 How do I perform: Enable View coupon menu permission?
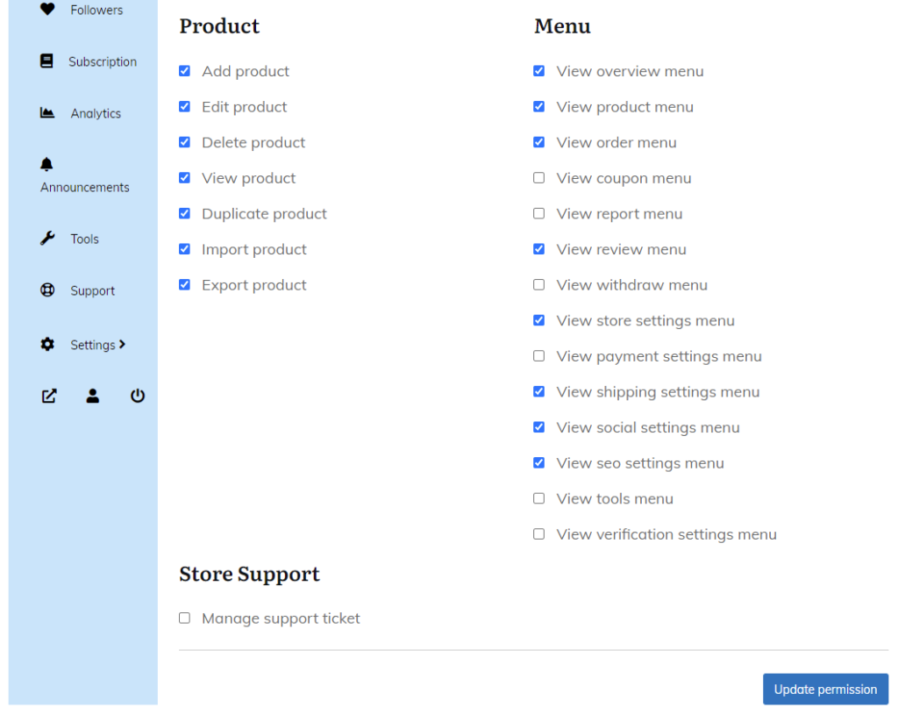click(538, 178)
